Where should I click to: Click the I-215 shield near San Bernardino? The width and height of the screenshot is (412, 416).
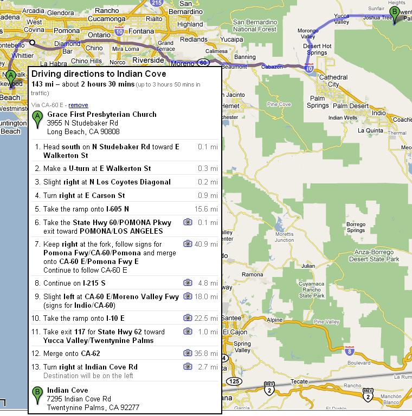[x=156, y=3]
